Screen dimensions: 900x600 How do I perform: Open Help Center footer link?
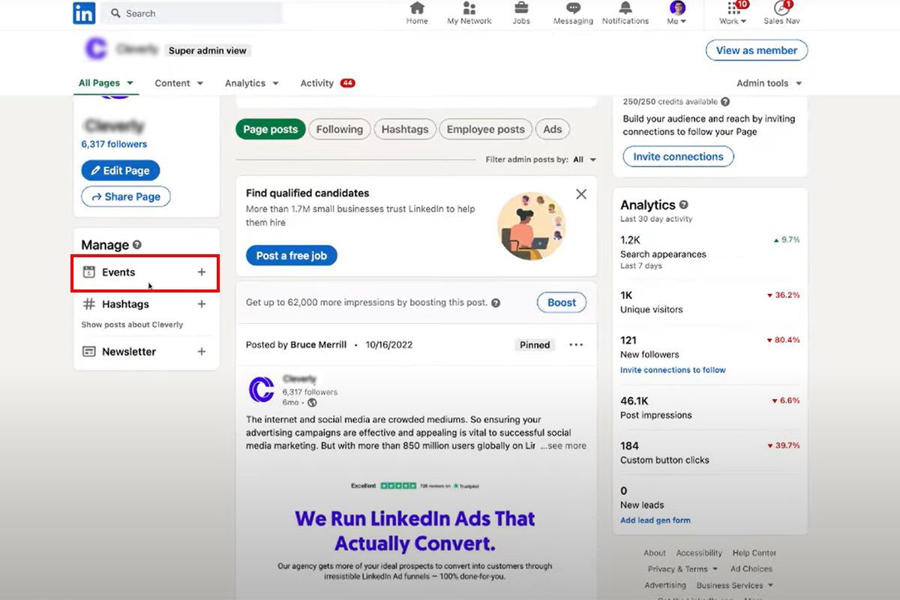click(x=754, y=553)
